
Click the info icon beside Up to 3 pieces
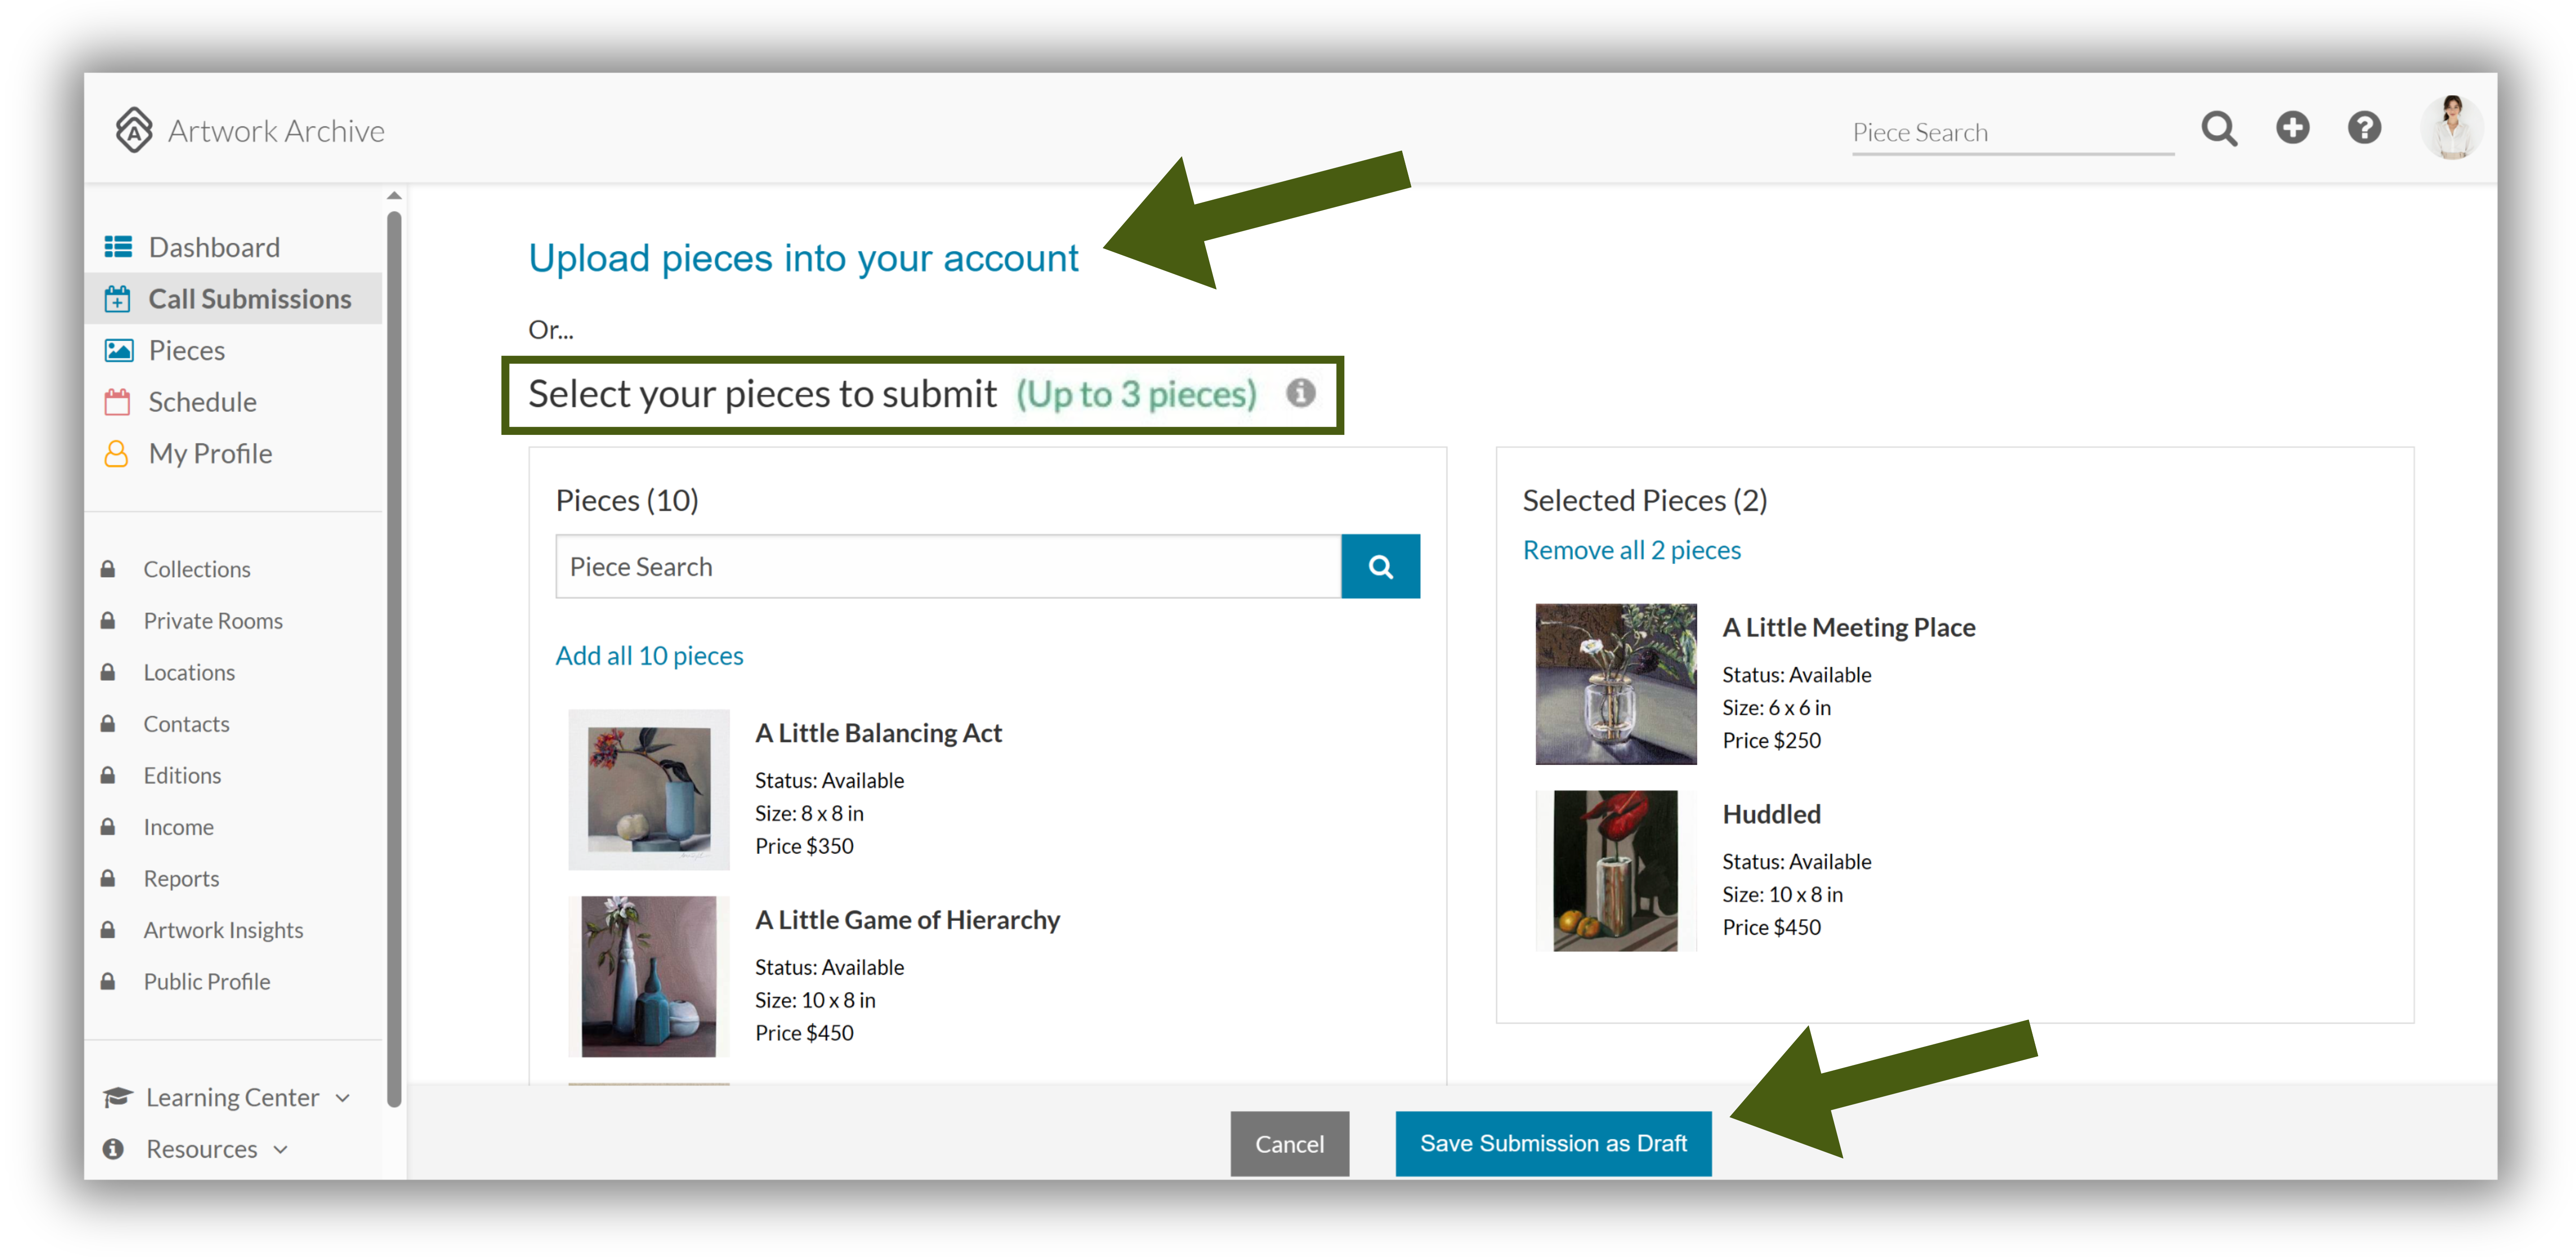point(1300,393)
